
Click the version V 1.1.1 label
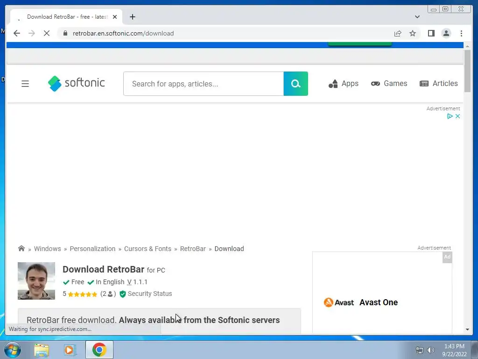[x=137, y=282]
